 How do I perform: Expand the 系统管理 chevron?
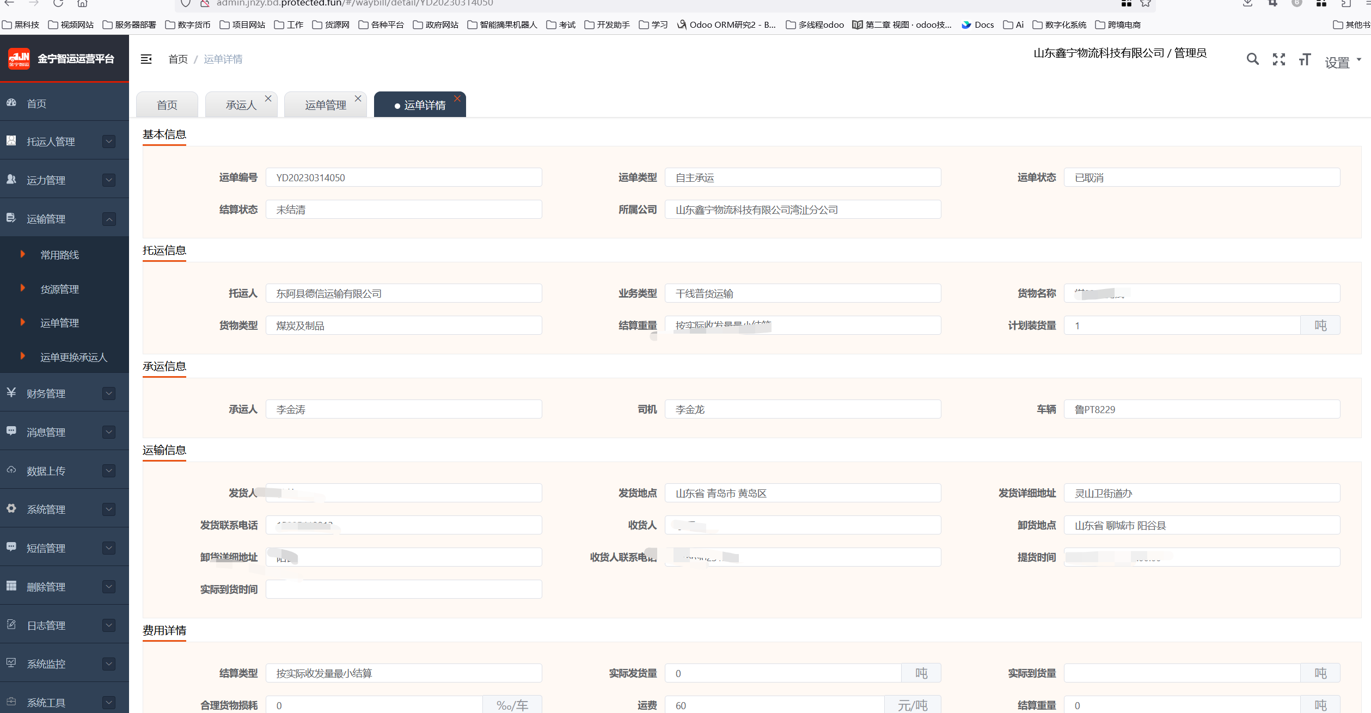tap(109, 509)
